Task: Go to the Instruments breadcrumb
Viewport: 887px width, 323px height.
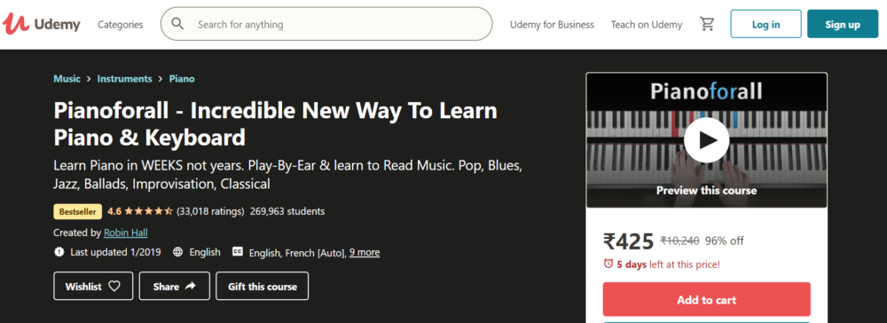Action: [x=124, y=79]
